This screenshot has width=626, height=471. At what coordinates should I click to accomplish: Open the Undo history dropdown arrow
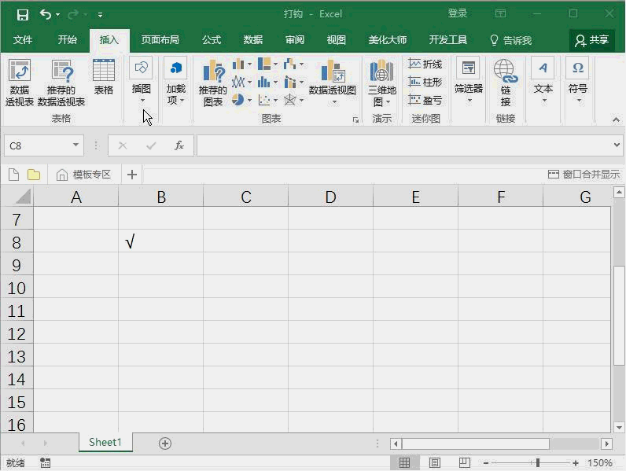click(58, 15)
